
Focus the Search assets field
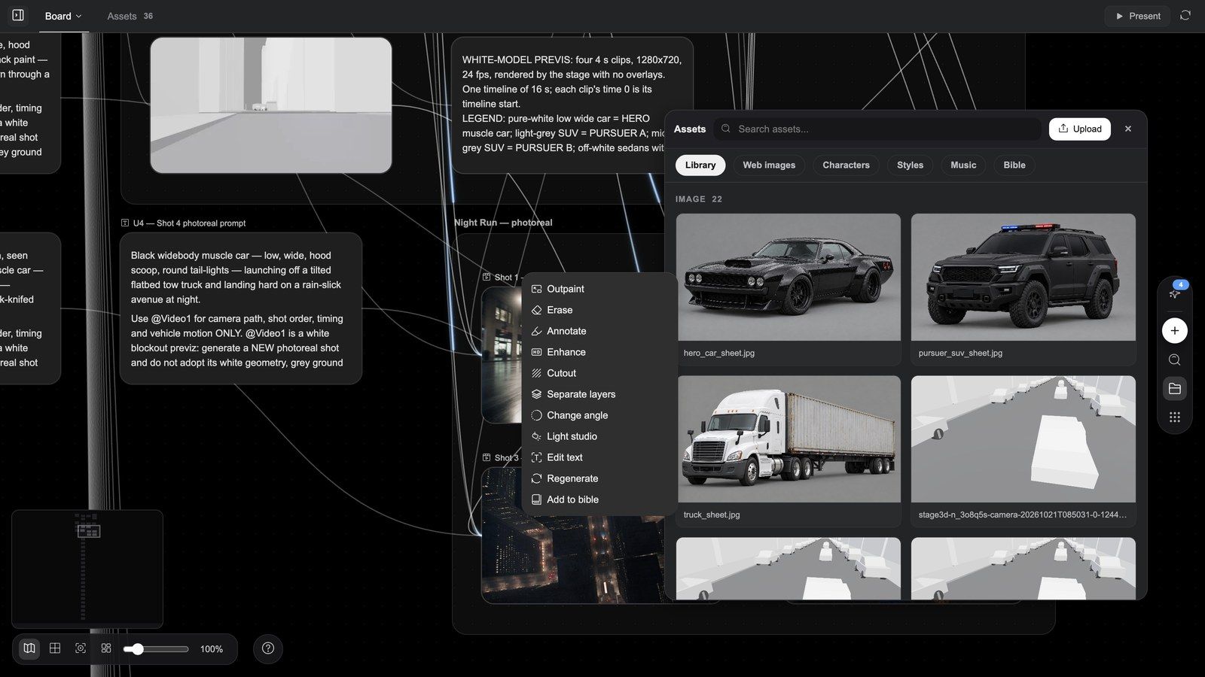pos(877,129)
